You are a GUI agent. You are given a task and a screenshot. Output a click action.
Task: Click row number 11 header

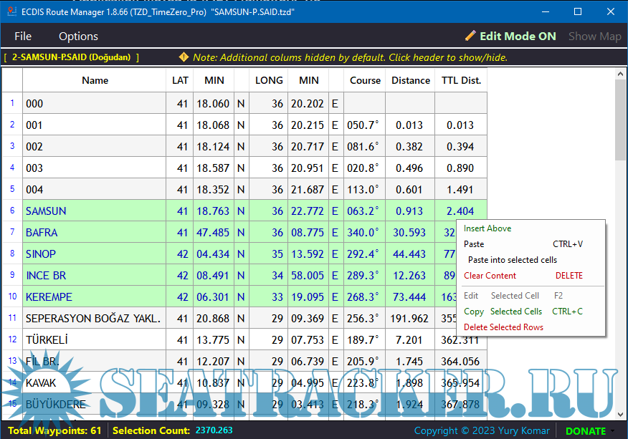point(12,318)
